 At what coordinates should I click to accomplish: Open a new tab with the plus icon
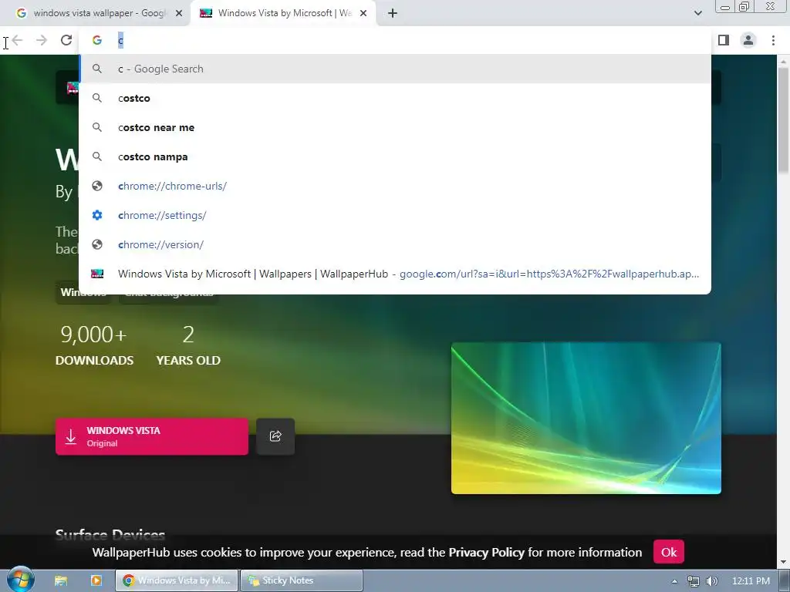coord(393,14)
